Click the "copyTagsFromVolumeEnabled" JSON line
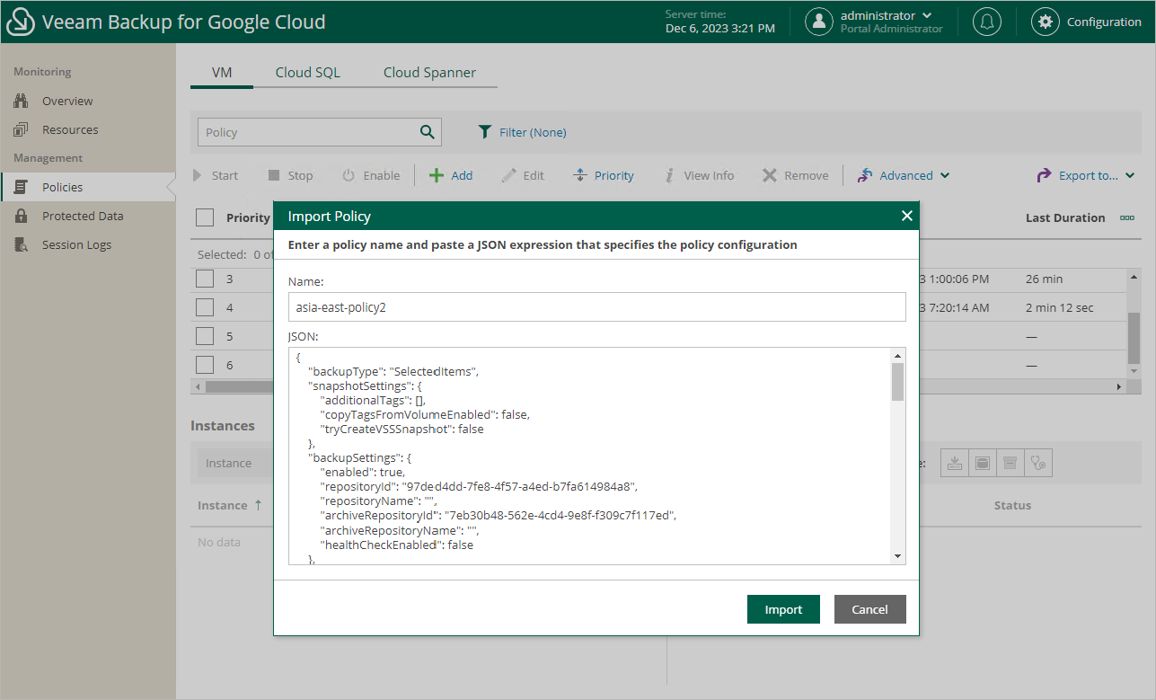Viewport: 1156px width, 700px height. point(426,414)
